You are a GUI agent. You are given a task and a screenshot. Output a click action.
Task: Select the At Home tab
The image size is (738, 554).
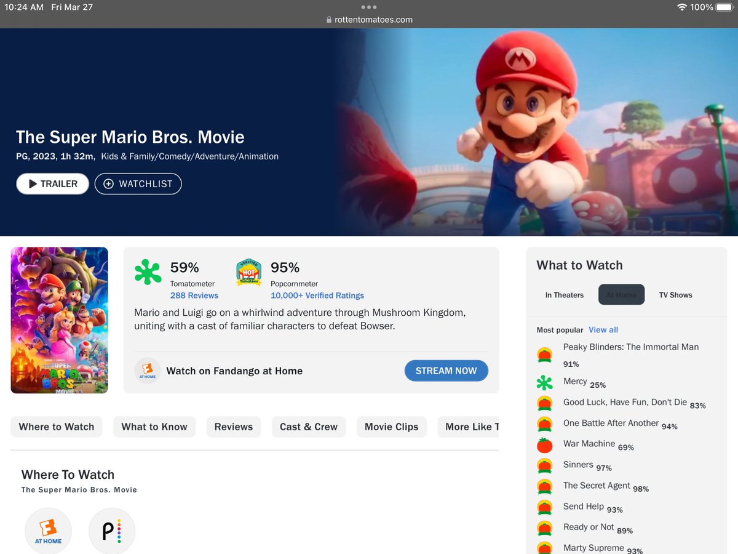[621, 295]
